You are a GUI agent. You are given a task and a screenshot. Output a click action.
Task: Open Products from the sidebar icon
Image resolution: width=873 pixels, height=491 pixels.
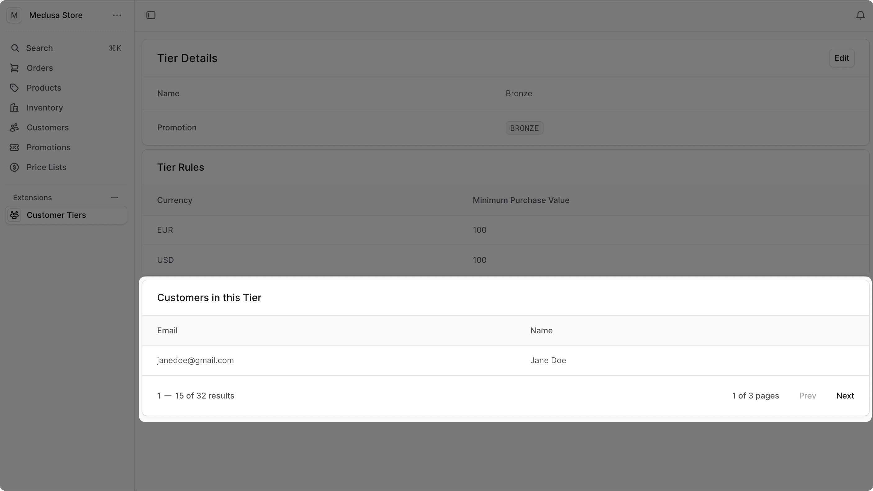click(x=15, y=88)
